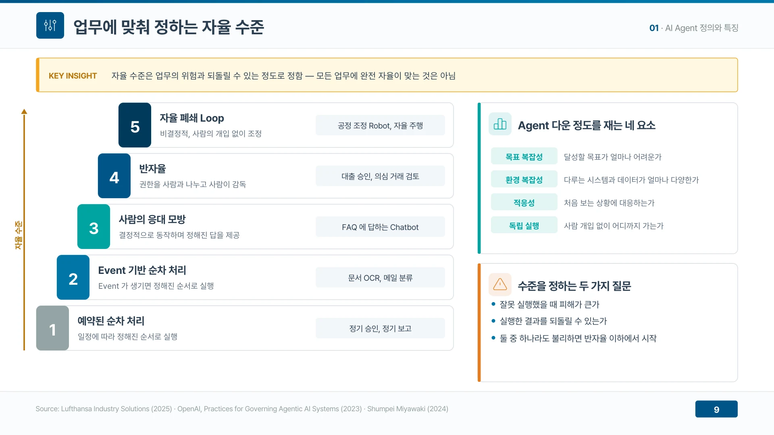Click the Source citation line in the footer
This screenshot has height=435, width=774.
click(x=242, y=409)
